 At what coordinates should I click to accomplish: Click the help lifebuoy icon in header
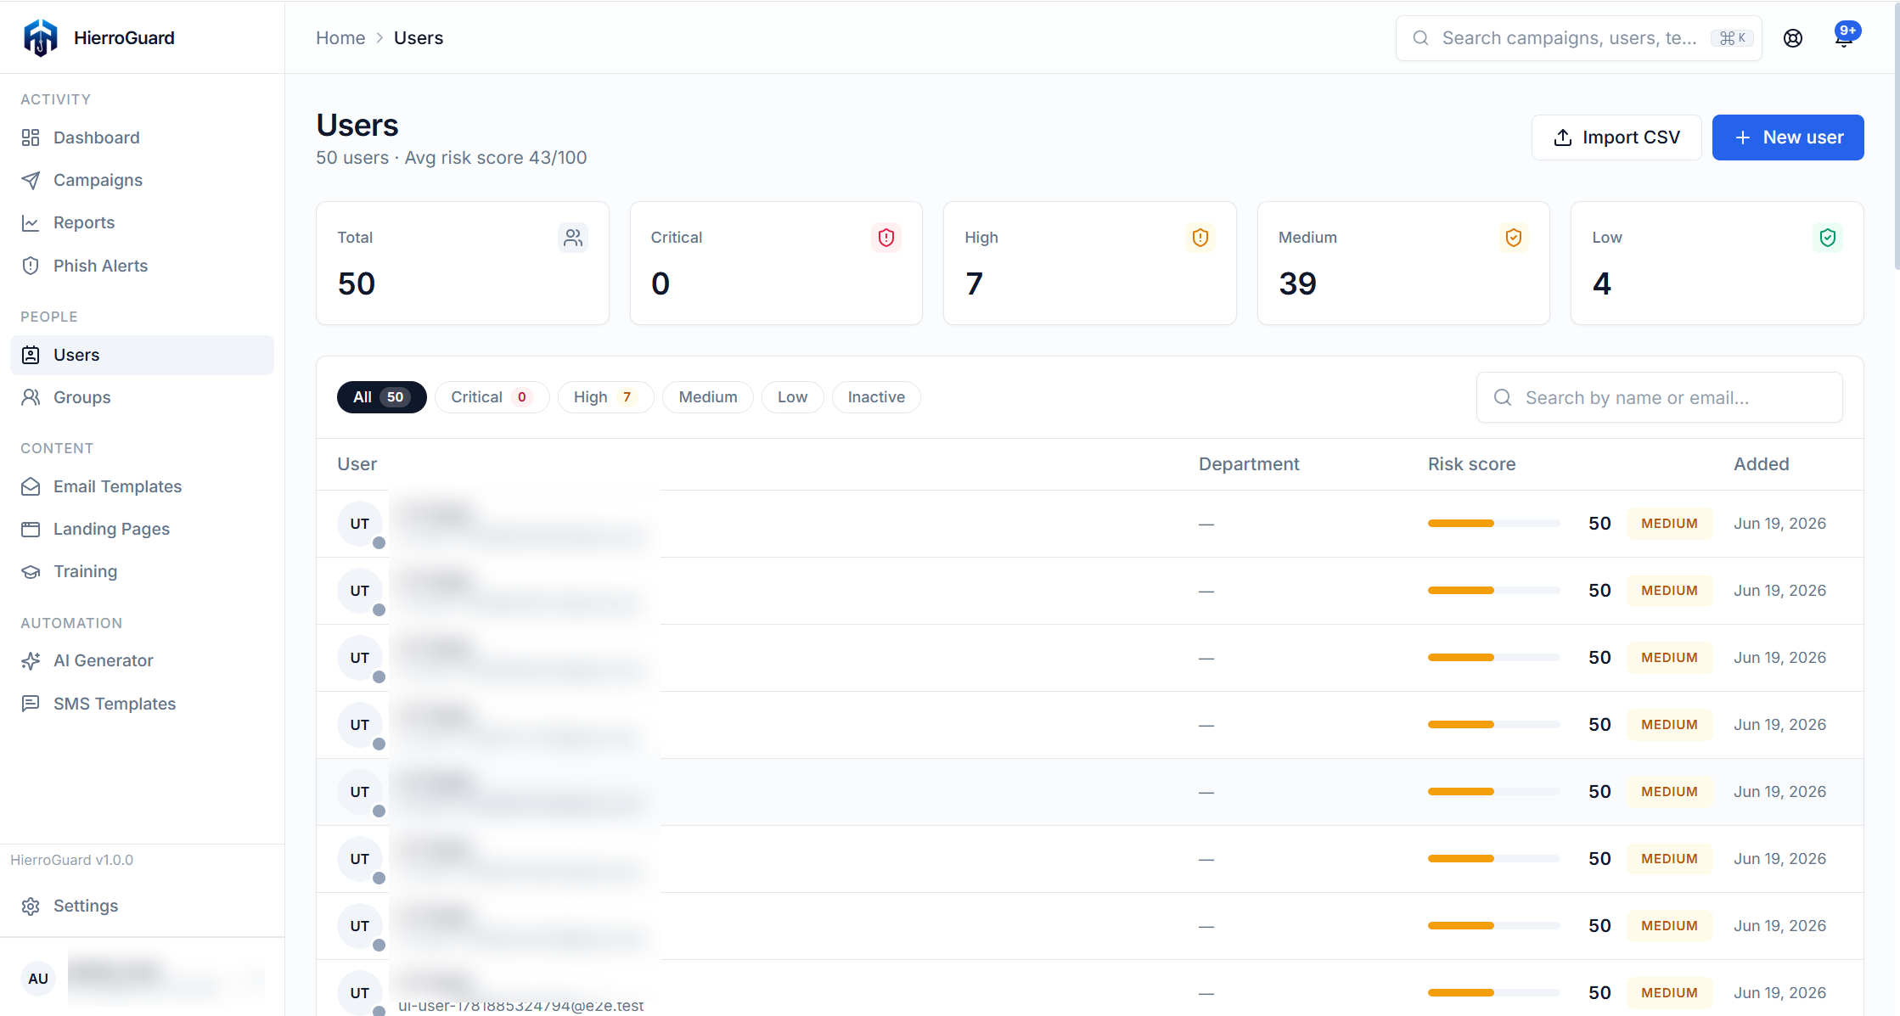pos(1793,38)
